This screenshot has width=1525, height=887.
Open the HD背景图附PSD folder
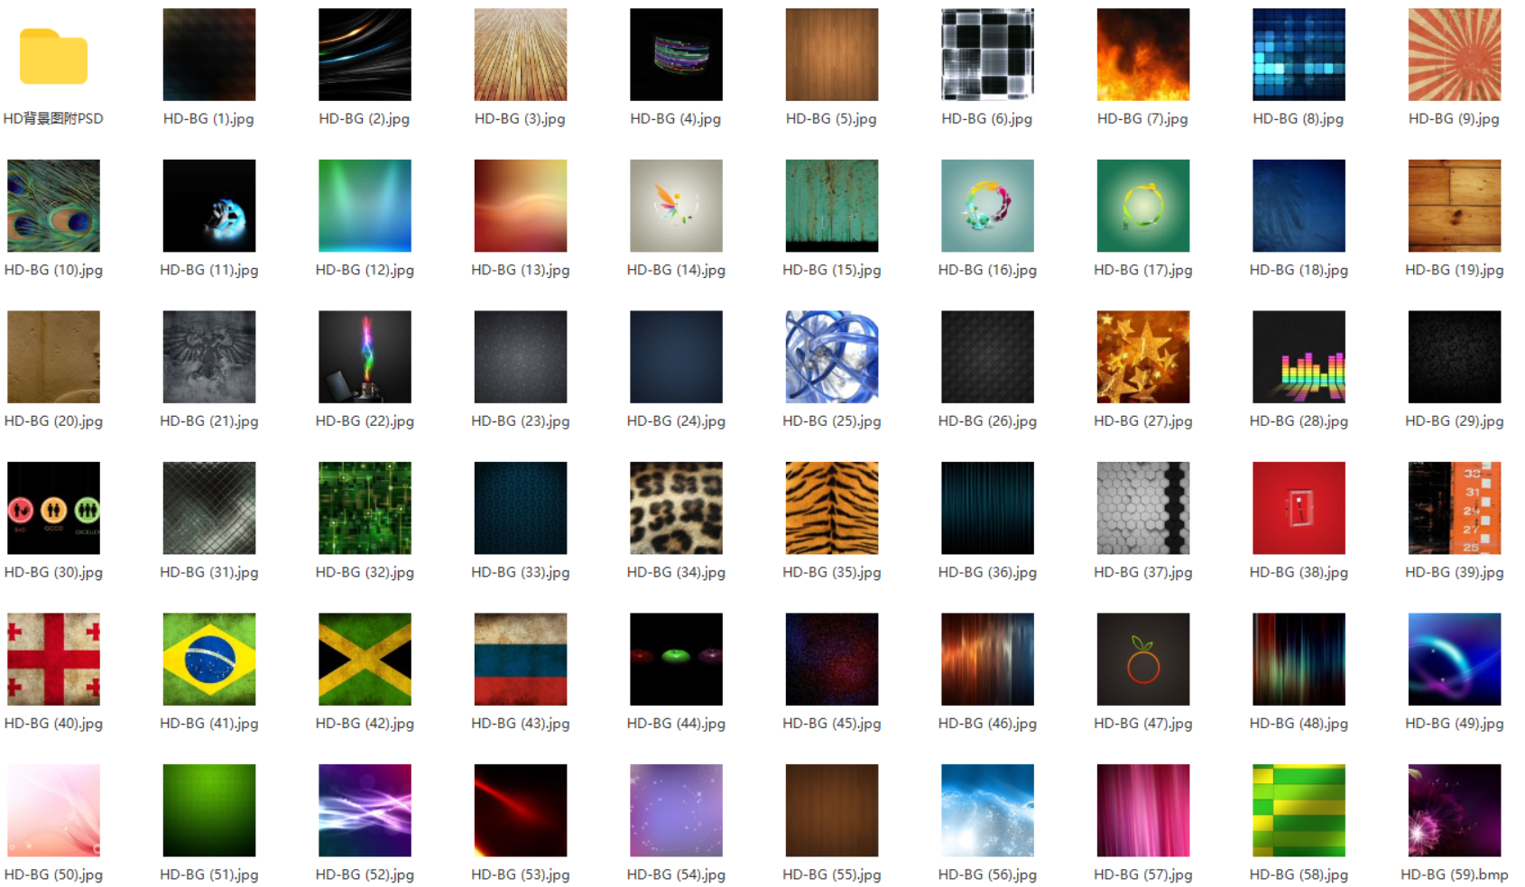pyautogui.click(x=53, y=57)
